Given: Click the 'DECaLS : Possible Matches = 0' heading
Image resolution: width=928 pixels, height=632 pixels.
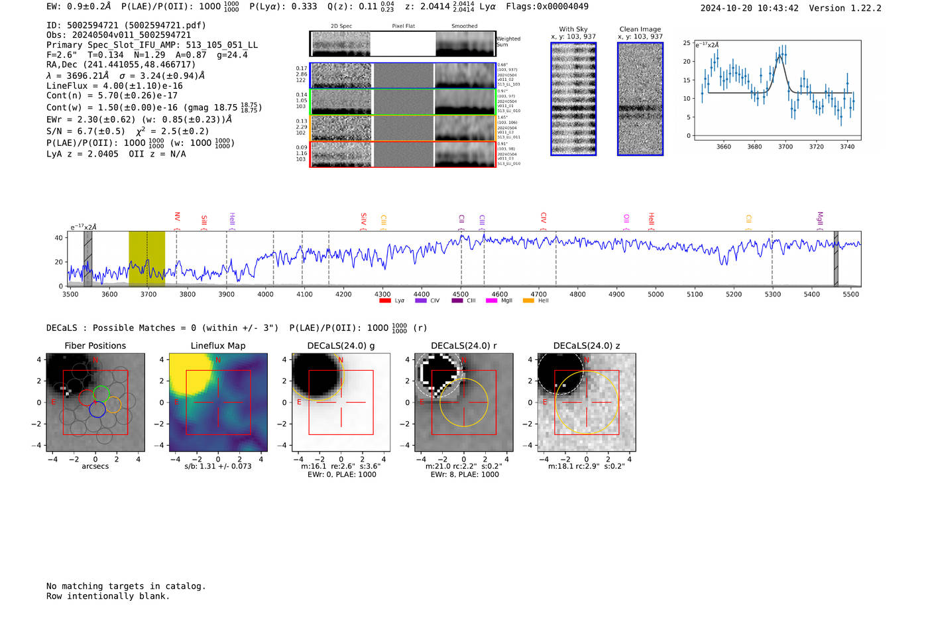Looking at the screenshot, I should (162, 328).
